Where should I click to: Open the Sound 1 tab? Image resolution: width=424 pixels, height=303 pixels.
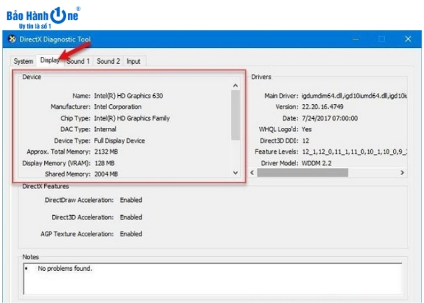[x=78, y=61]
